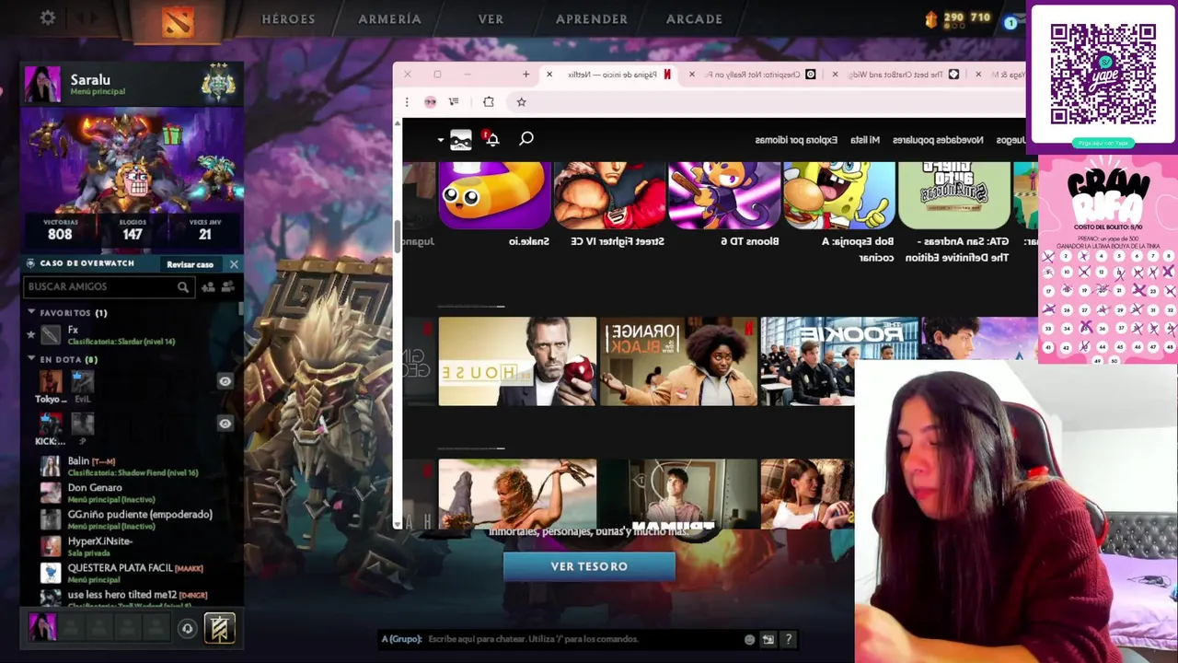
Task: Open browser media control icon
Action: point(454,102)
